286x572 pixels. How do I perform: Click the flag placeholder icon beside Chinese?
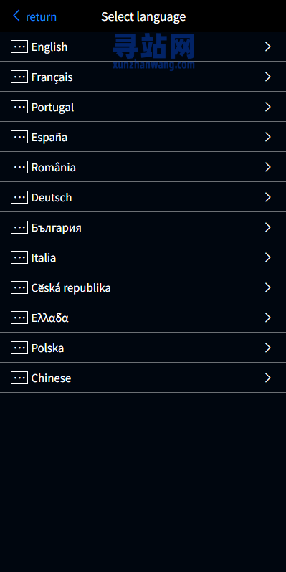[x=19, y=378]
